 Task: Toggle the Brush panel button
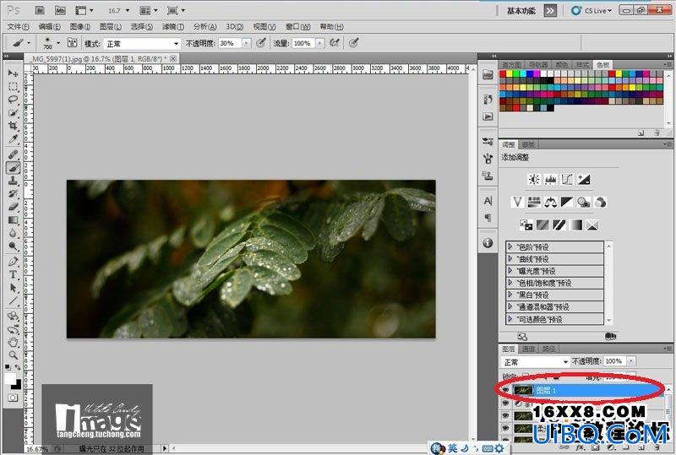tap(72, 43)
